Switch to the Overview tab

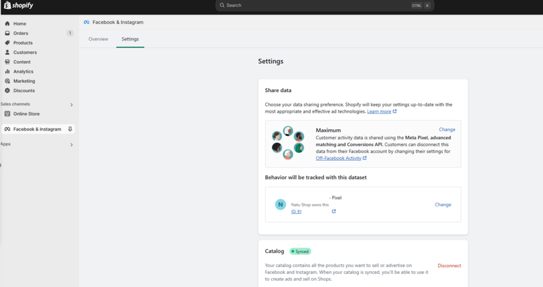point(98,39)
